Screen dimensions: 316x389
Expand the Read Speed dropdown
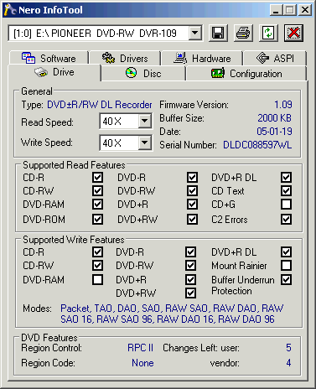[145, 121]
